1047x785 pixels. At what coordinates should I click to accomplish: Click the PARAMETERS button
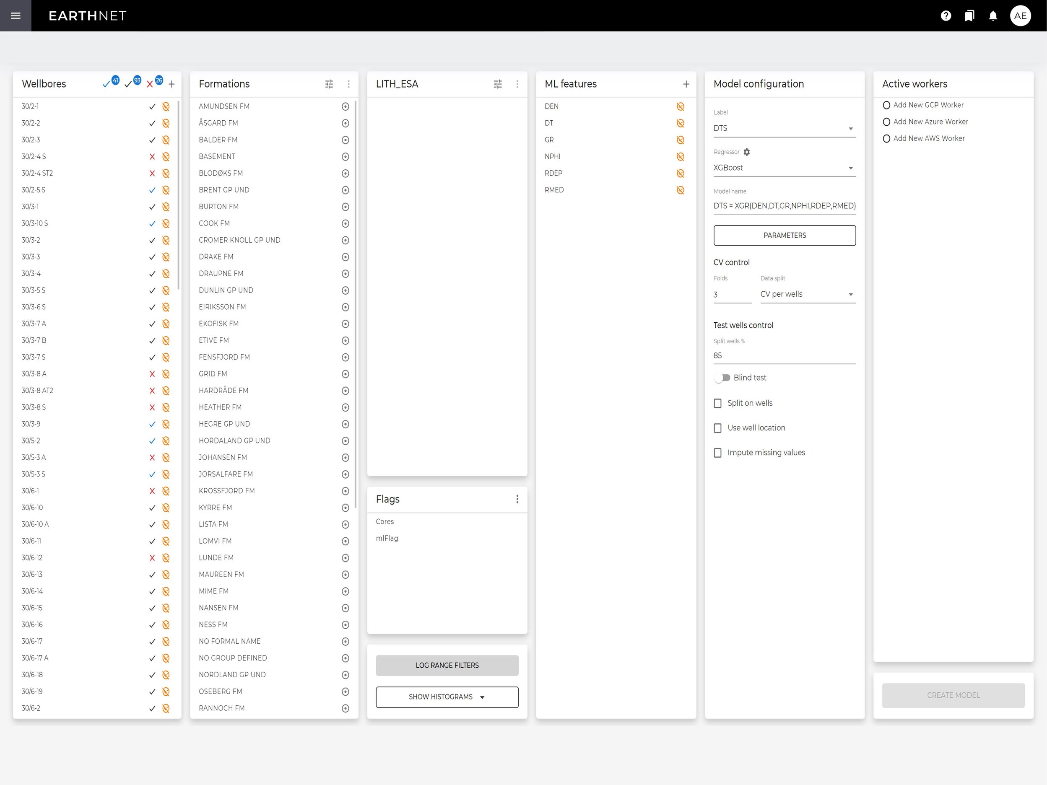[x=784, y=235]
